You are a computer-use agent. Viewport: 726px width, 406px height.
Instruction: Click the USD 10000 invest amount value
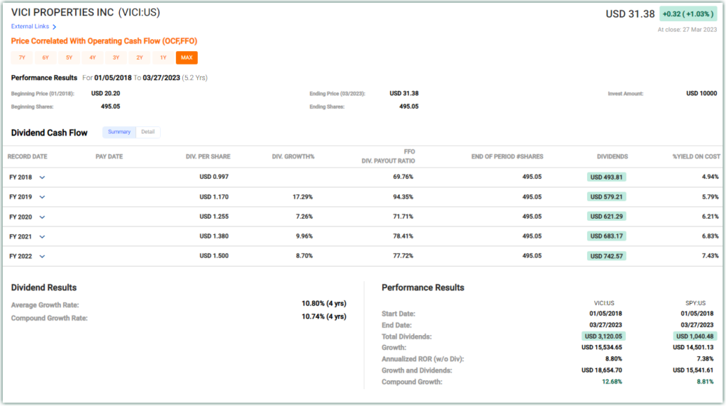pos(701,94)
